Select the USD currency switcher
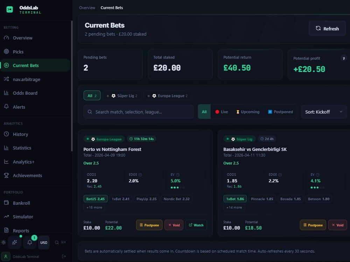Image resolution: width=350 pixels, height=262 pixels. pos(44,242)
